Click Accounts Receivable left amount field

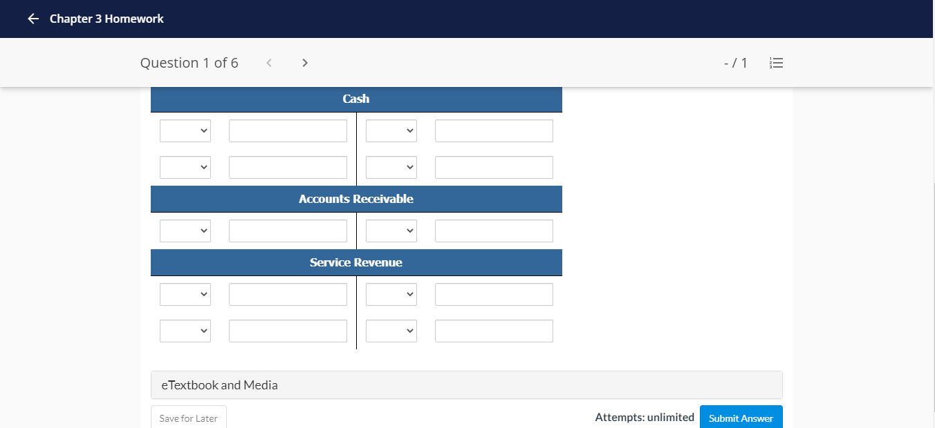point(288,231)
